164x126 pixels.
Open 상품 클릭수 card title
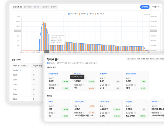104,74
